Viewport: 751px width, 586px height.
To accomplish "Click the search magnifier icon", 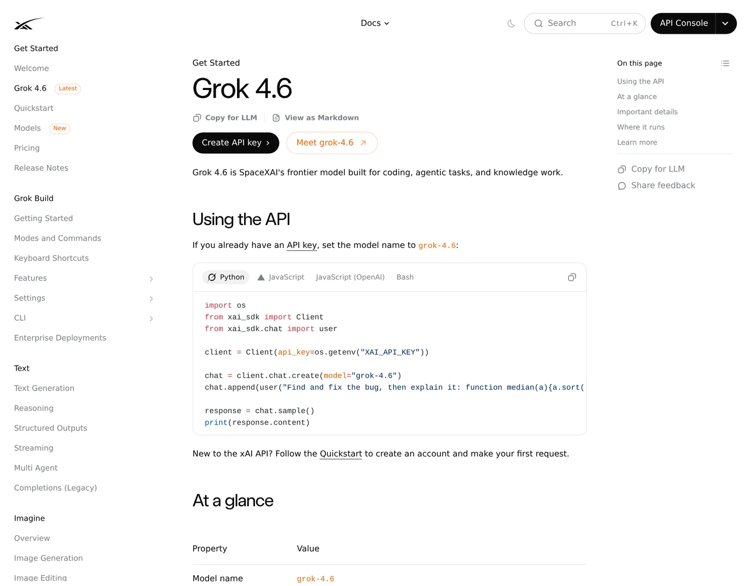I will [x=539, y=24].
